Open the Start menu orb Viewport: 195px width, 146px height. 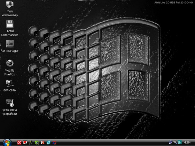pos(7,143)
